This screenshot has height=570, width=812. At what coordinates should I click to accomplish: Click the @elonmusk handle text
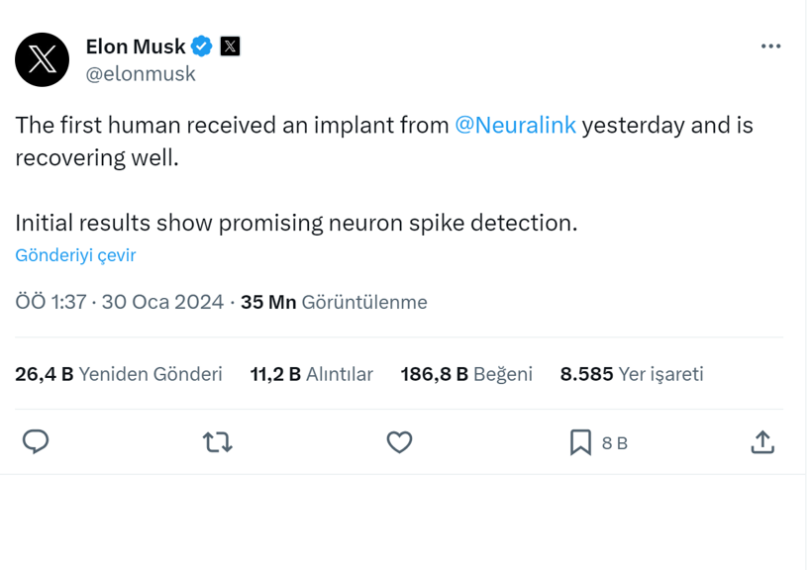click(x=141, y=73)
